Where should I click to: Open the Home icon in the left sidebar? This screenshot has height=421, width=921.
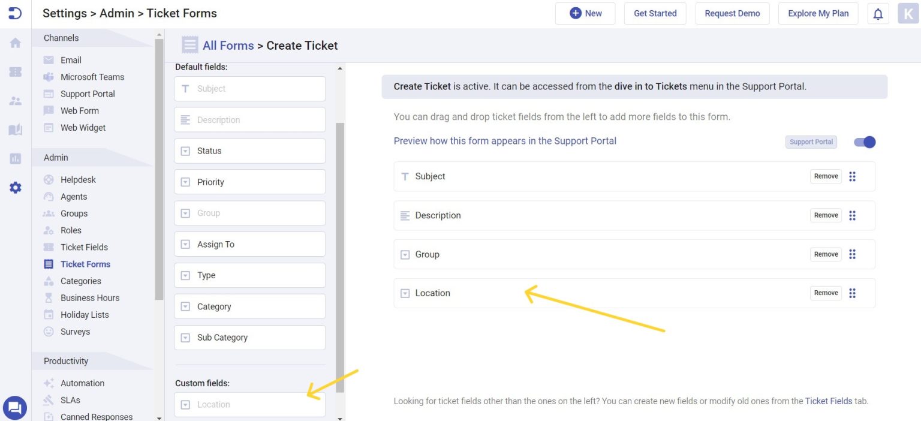click(x=15, y=43)
